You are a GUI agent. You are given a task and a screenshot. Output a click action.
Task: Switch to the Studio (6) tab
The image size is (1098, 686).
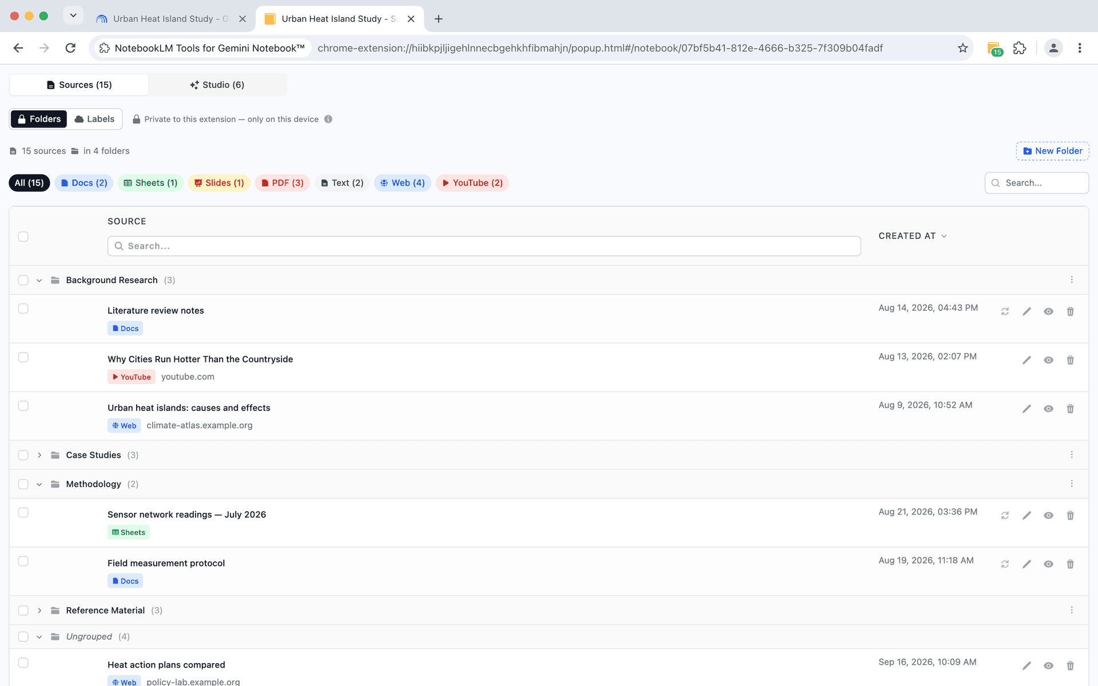[217, 85]
